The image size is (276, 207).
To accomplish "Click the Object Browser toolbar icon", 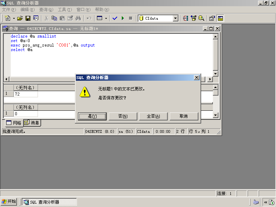I will [194, 18].
